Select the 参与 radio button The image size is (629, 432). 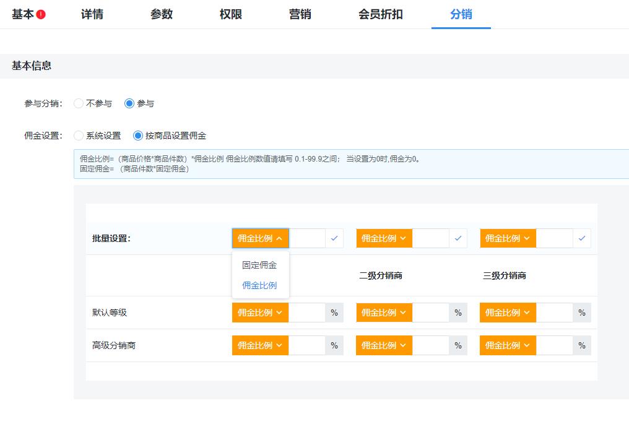click(129, 103)
